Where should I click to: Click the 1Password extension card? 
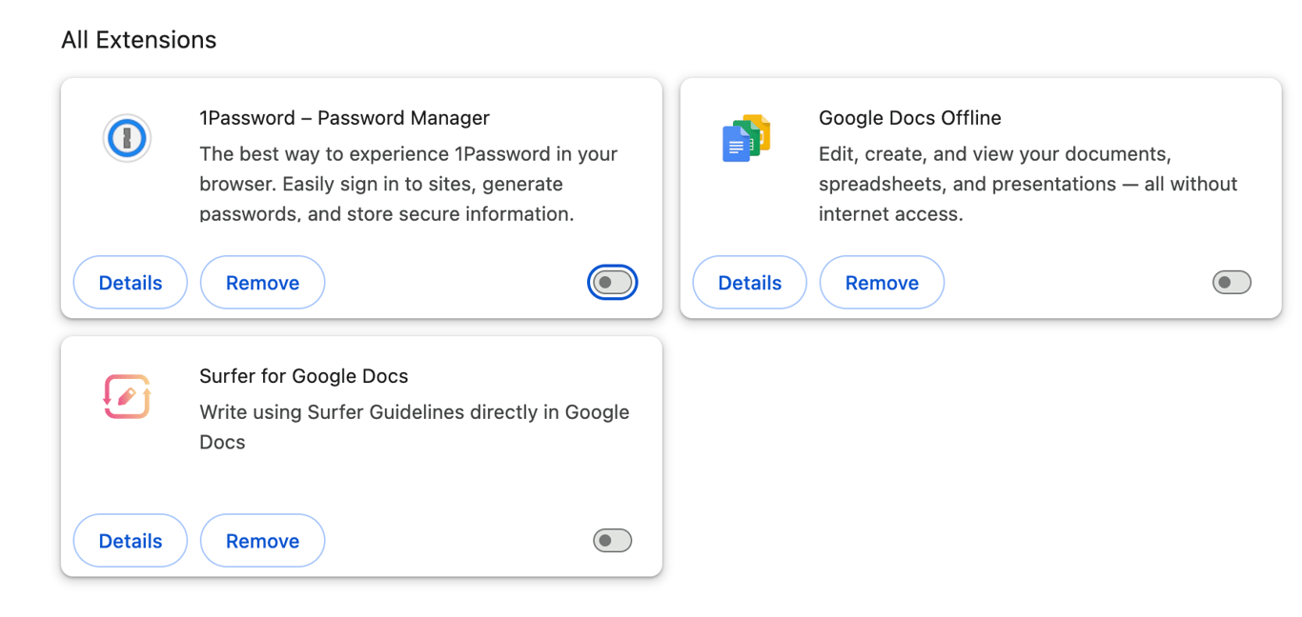(361, 198)
